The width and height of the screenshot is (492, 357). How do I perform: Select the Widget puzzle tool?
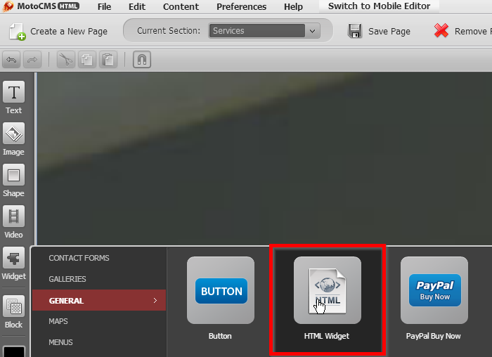14,258
